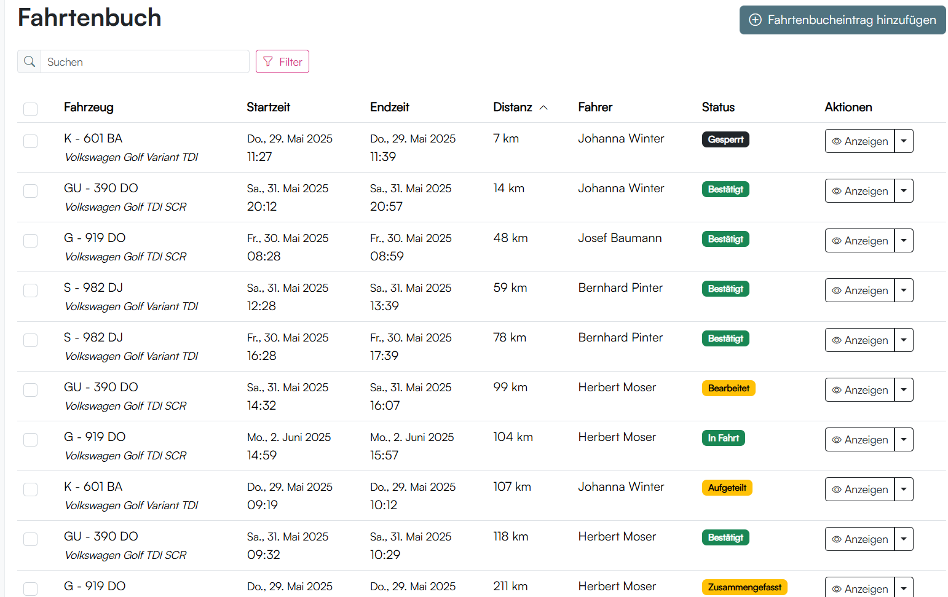Expand action menu for the 118 km trip
Image resolution: width=948 pixels, height=597 pixels.
click(904, 539)
